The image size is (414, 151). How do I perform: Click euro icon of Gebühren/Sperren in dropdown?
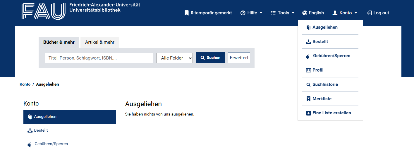coord(308,57)
